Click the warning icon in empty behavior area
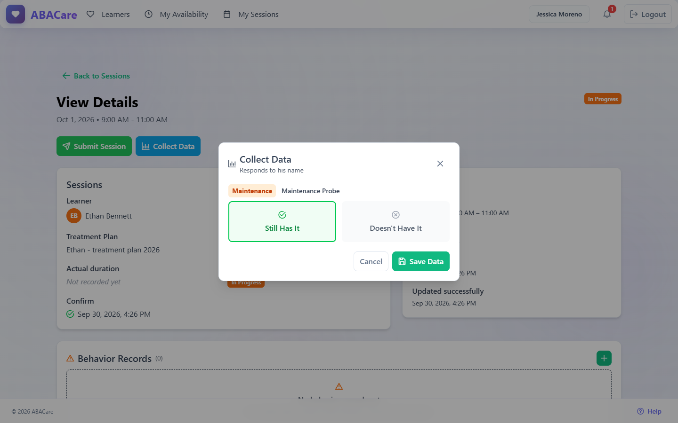Image resolution: width=678 pixels, height=423 pixels. pyautogui.click(x=339, y=386)
